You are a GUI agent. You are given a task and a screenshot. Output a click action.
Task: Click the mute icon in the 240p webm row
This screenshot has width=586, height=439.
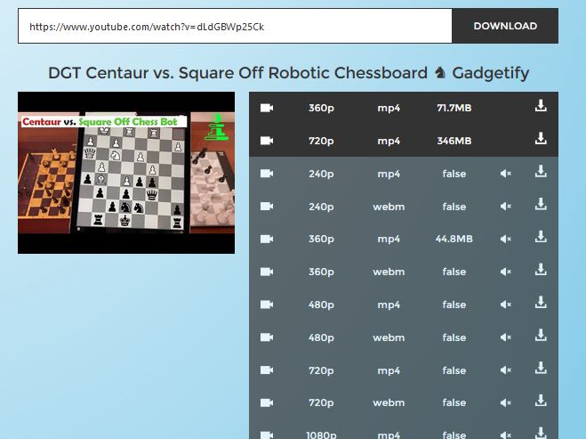tap(506, 207)
